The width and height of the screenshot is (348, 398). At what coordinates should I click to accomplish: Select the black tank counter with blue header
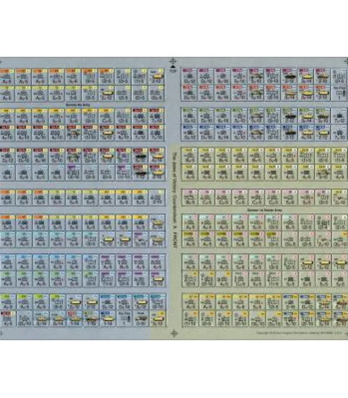290,132
